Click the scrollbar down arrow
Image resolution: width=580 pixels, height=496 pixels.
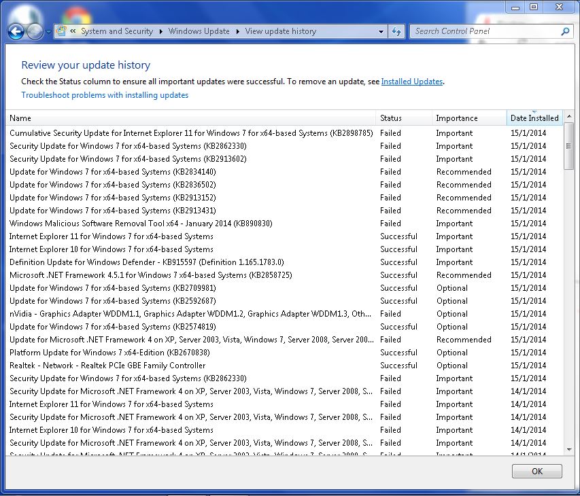[569, 449]
